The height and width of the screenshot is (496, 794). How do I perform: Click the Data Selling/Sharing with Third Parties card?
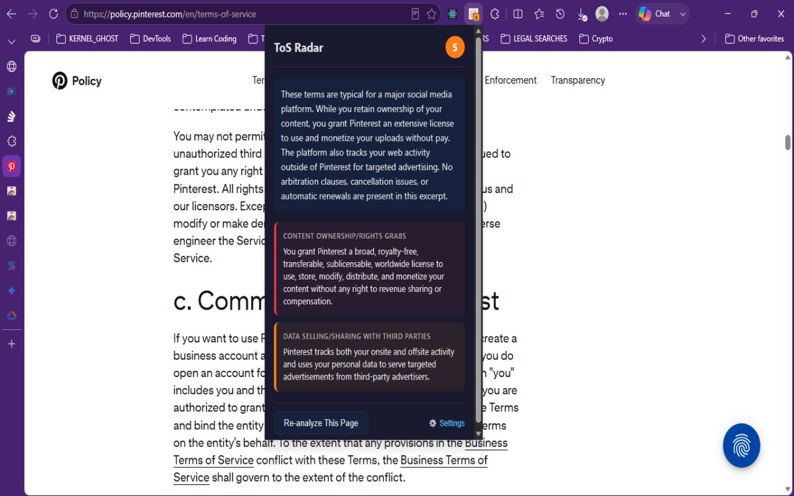(369, 356)
